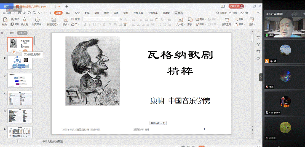Screen dimensions: 305x147
Task: Click the 查找 search box beside 雨课堂
Action: (x=179, y=13)
